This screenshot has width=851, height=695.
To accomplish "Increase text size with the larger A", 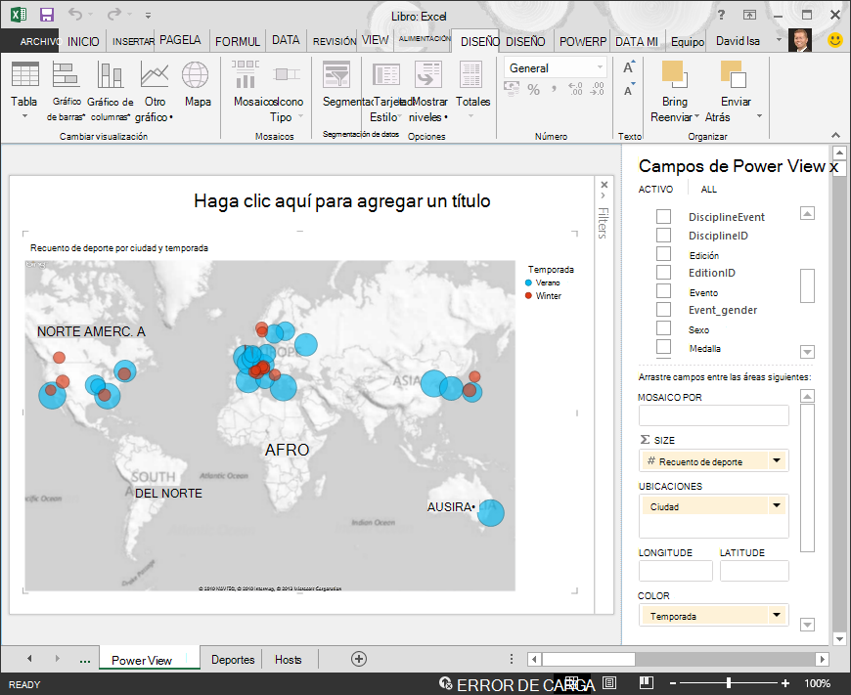I will pyautogui.click(x=629, y=67).
